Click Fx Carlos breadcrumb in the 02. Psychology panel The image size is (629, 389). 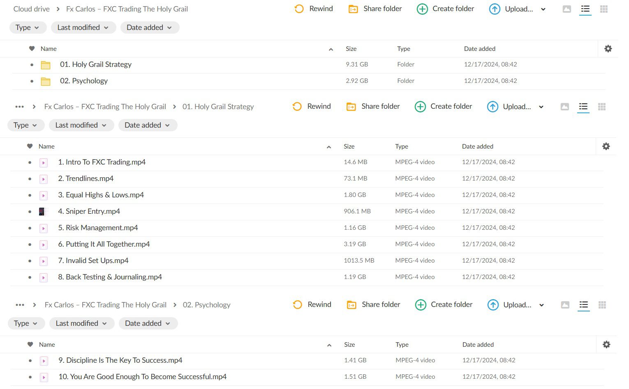pyautogui.click(x=106, y=305)
